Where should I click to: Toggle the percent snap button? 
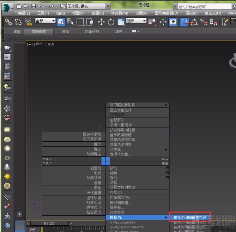pos(204,22)
